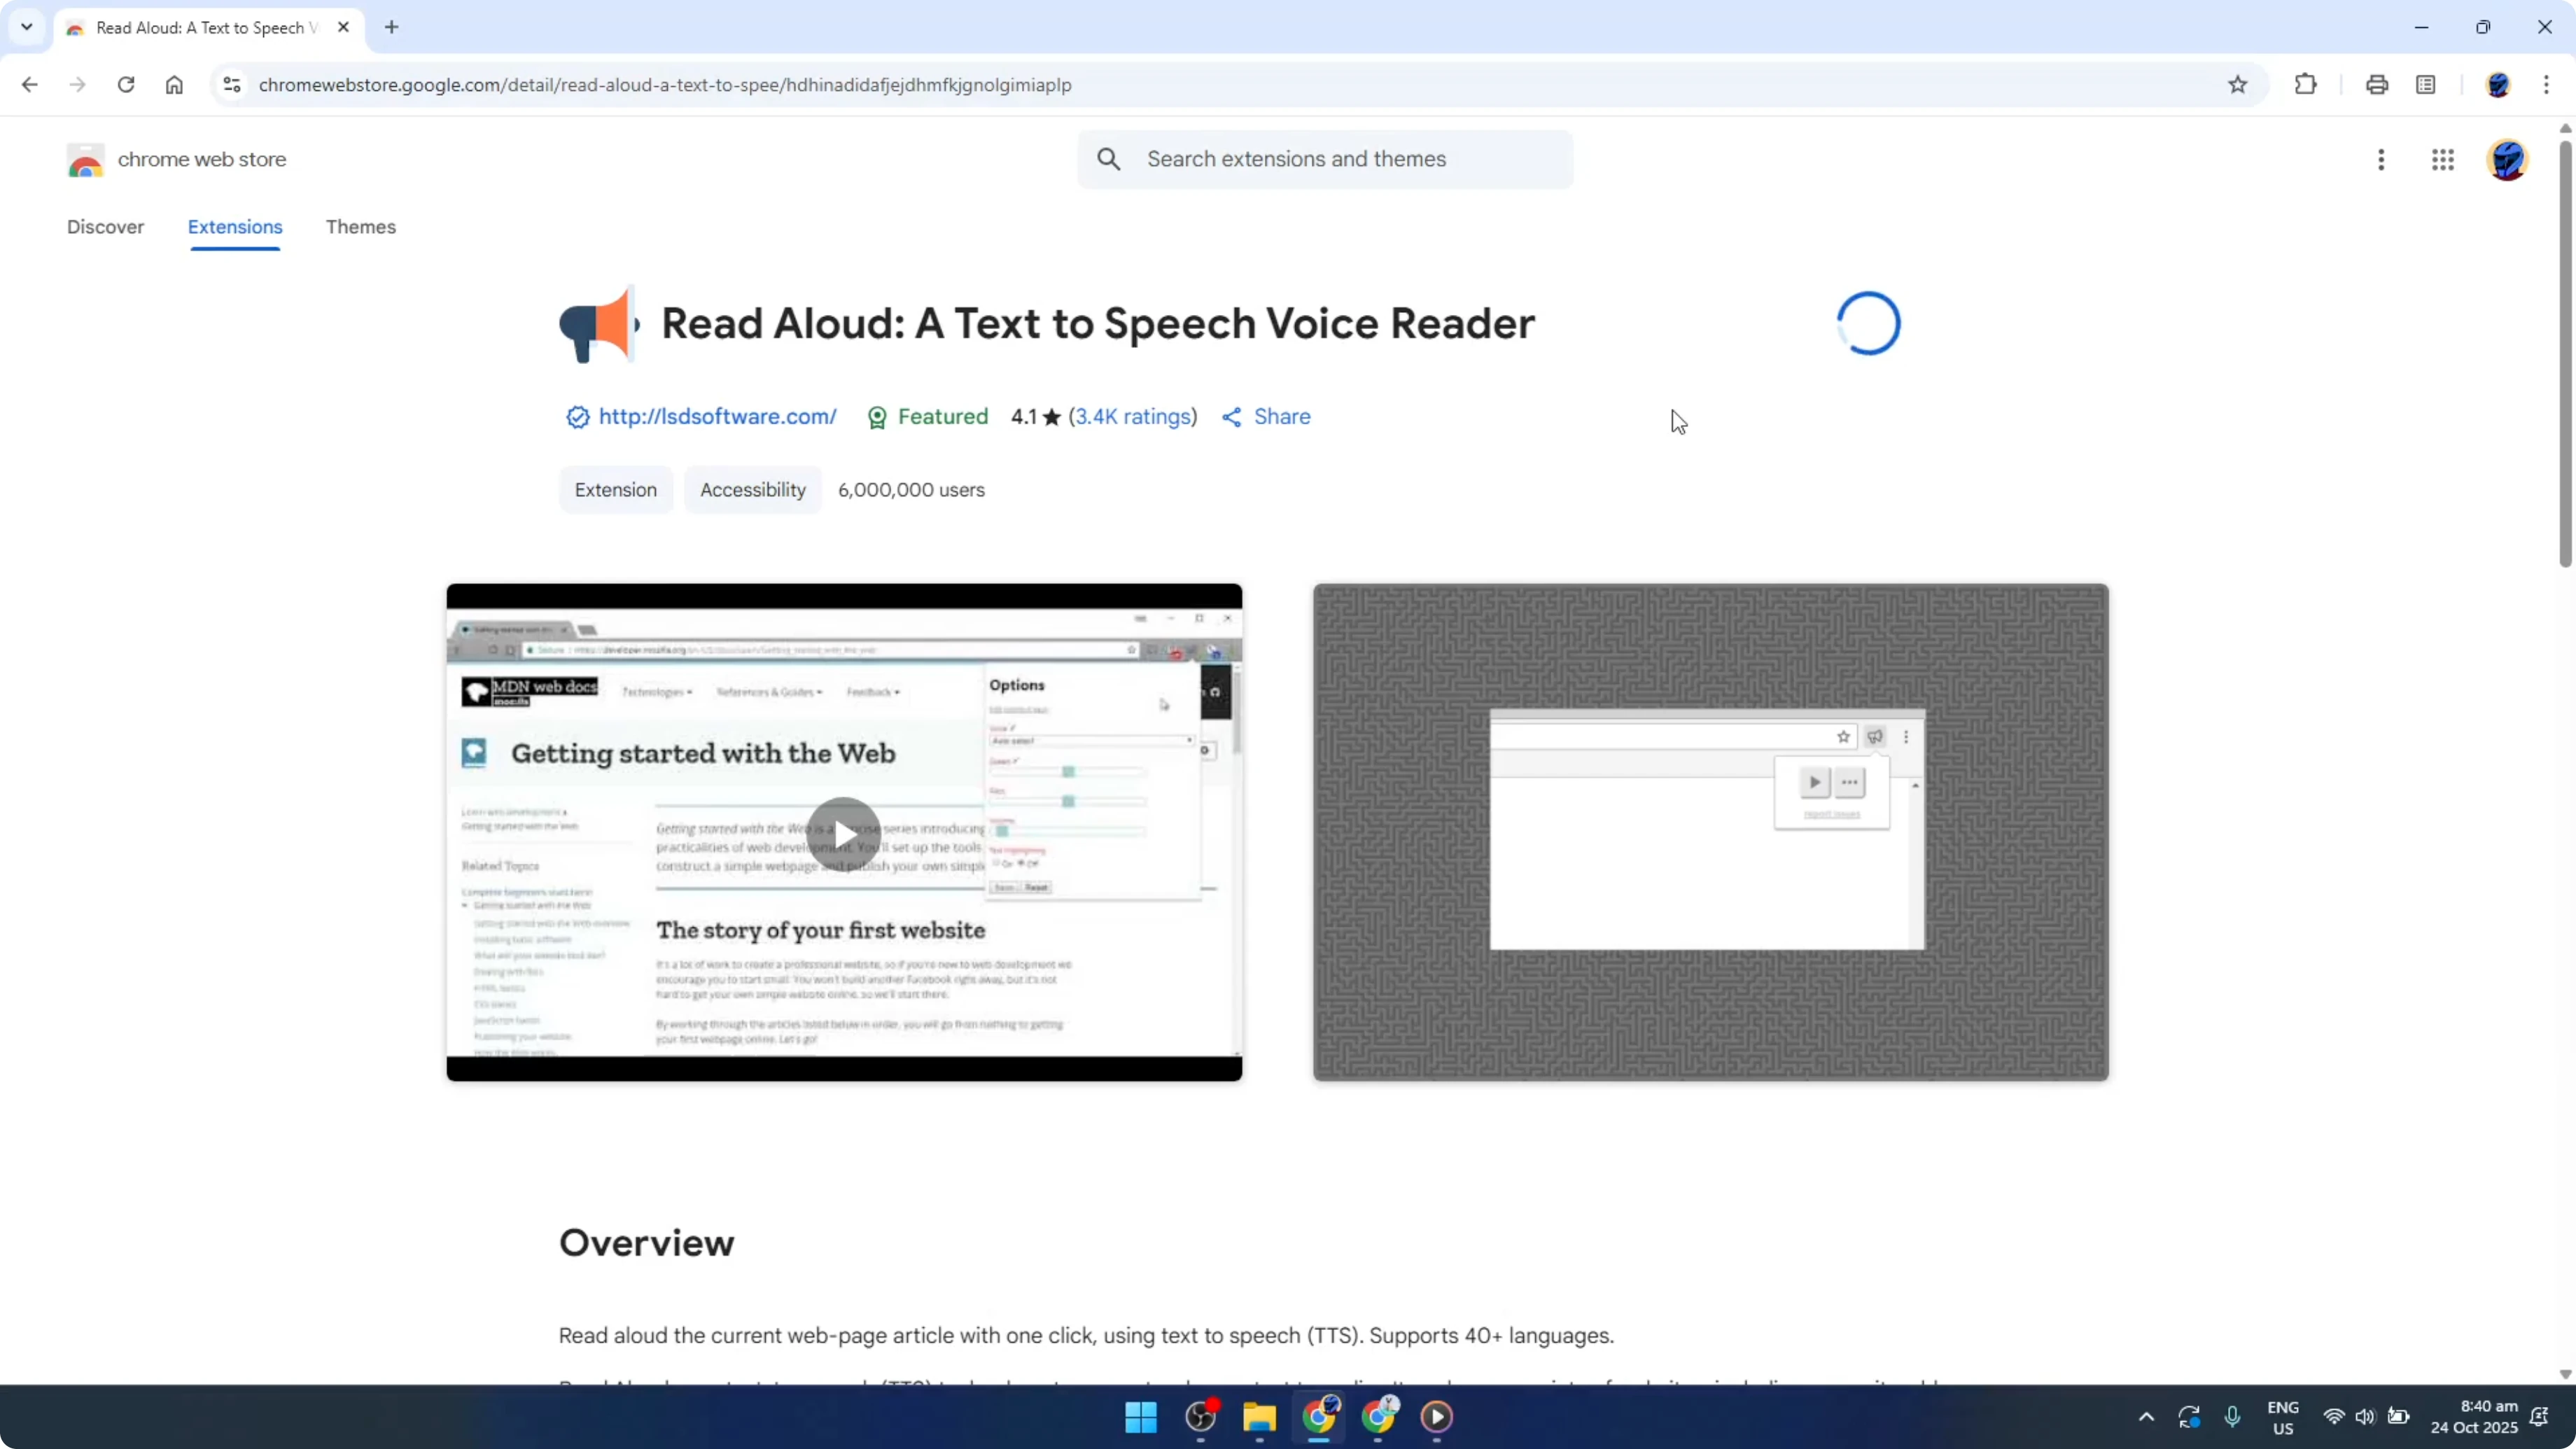Open the tab search dropdown arrow

(27, 27)
